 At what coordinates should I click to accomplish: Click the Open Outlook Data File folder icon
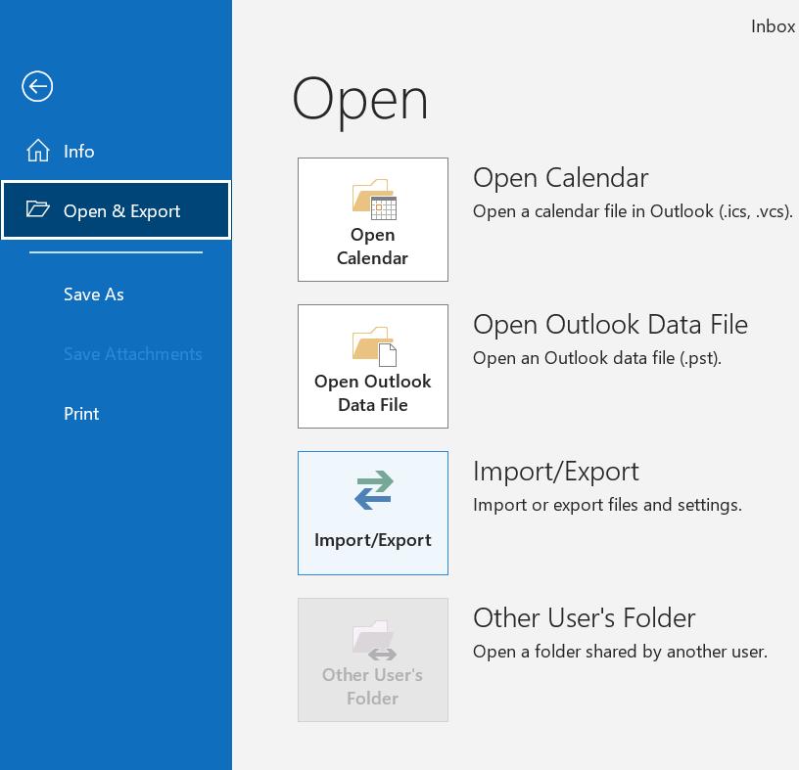374,346
